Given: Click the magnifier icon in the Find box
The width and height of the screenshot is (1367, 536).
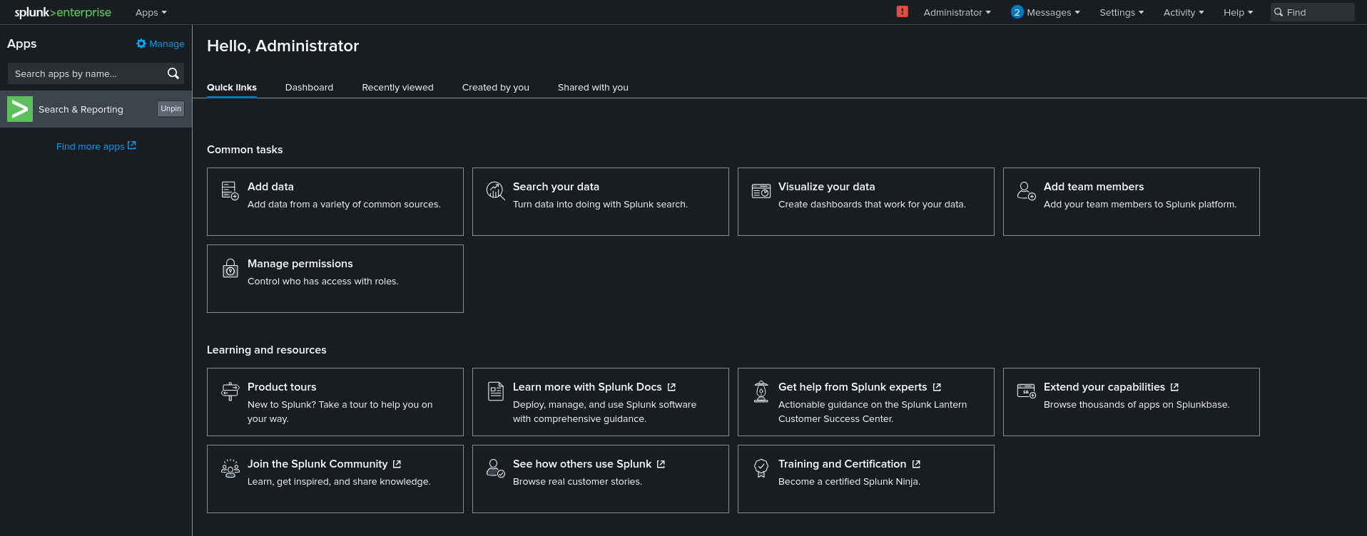Looking at the screenshot, I should (1279, 12).
